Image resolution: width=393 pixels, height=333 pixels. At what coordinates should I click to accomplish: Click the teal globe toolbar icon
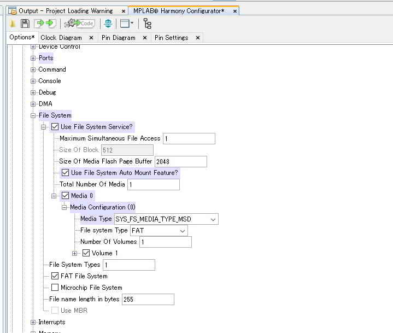108,24
